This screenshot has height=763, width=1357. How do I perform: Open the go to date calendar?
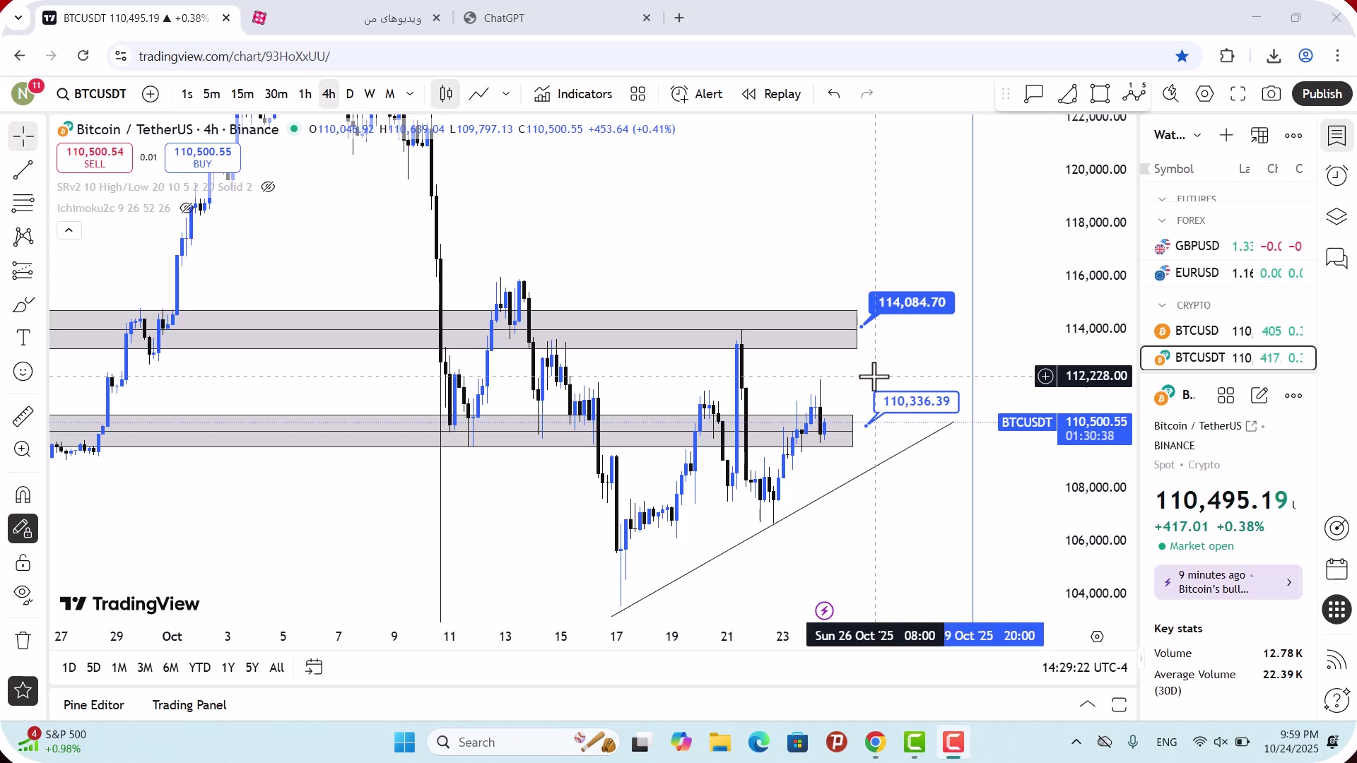coord(314,668)
